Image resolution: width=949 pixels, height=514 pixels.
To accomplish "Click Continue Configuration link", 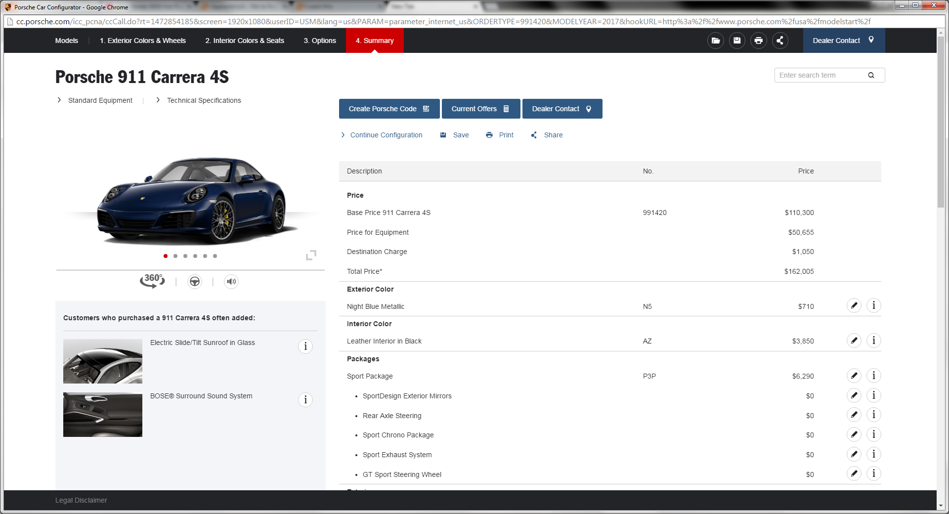I will 382,135.
